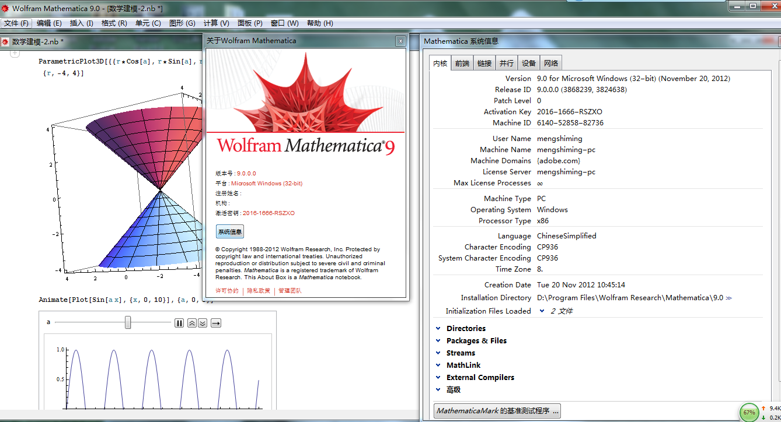Run the MathematicaMark 的基准测试程序 button

pyautogui.click(x=497, y=411)
